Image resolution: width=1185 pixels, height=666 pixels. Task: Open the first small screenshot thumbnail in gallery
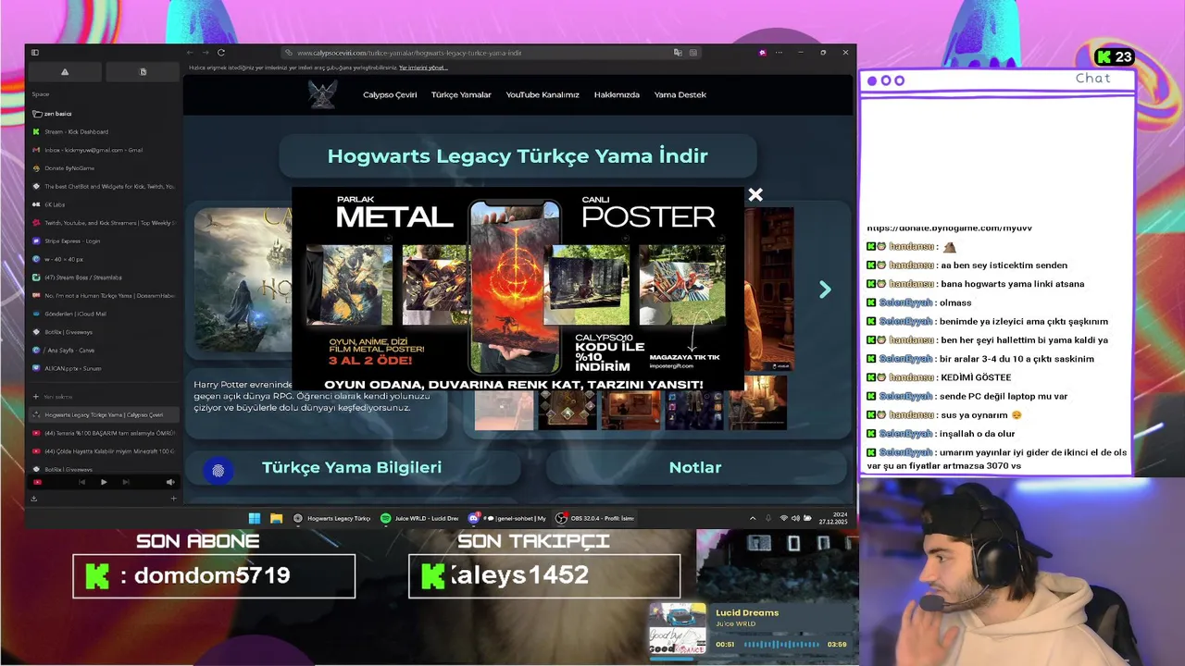click(505, 412)
